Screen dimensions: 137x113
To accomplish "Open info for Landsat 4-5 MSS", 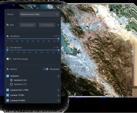I will [58, 101].
